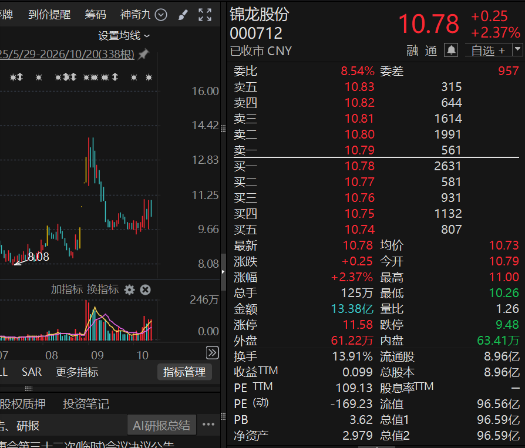Open the three-dots more options menu
525x448 pixels.
pyautogui.click(x=208, y=425)
